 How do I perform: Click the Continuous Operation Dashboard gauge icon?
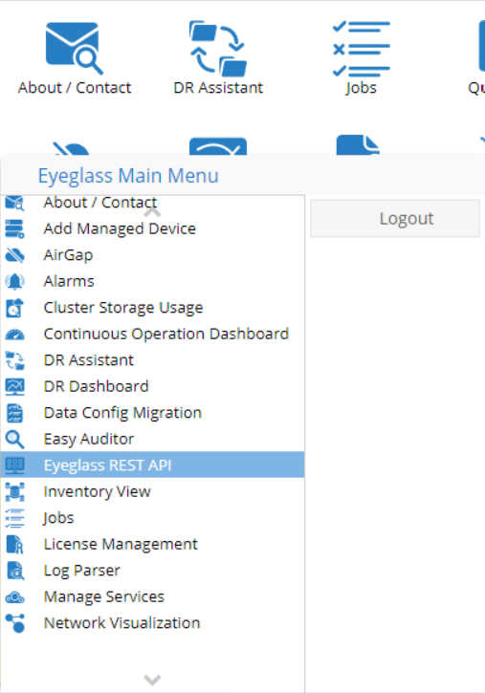14,335
